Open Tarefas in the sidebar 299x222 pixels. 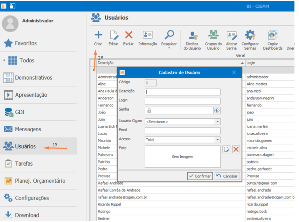(x=38, y=164)
